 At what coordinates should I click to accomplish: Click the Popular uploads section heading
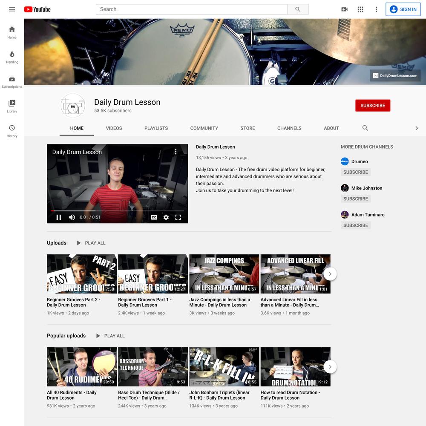(x=66, y=336)
